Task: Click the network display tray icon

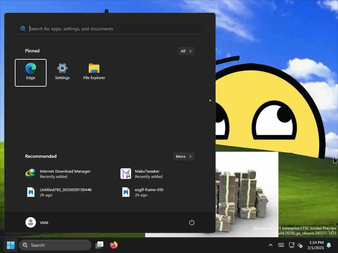Action: point(291,245)
